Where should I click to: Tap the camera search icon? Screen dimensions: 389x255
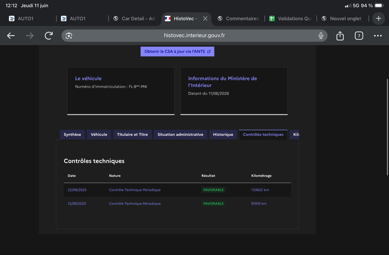[69, 35]
